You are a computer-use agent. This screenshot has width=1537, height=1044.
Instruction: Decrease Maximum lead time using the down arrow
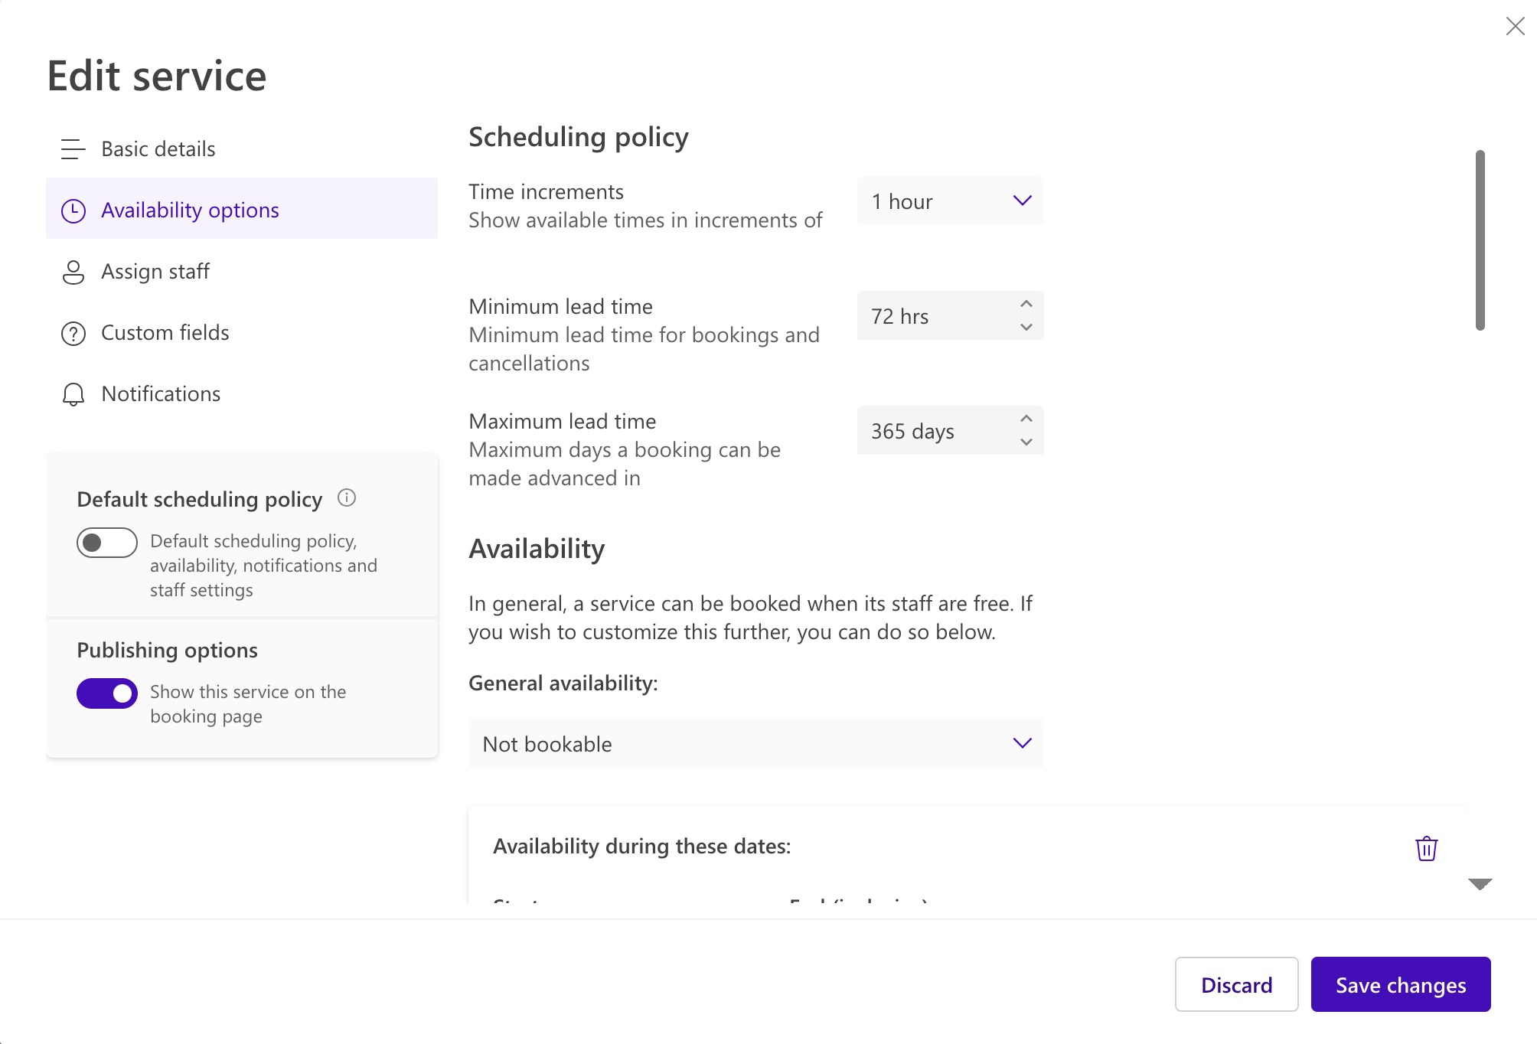pos(1026,442)
